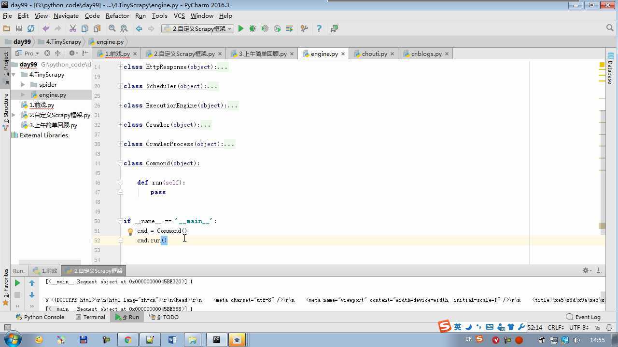The height and width of the screenshot is (347, 618).
Task: Expand the ExecutionEngine class fold
Action: (120, 106)
